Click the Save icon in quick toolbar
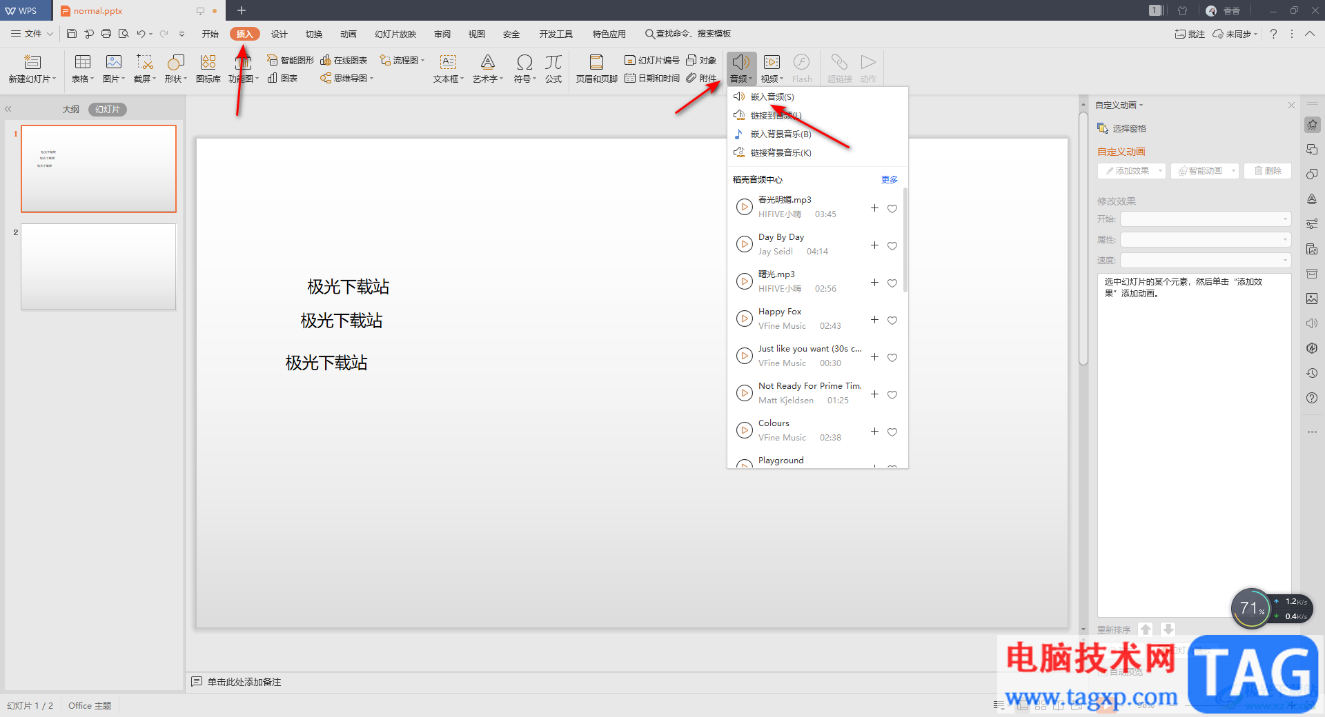Image resolution: width=1325 pixels, height=717 pixels. coord(72,34)
